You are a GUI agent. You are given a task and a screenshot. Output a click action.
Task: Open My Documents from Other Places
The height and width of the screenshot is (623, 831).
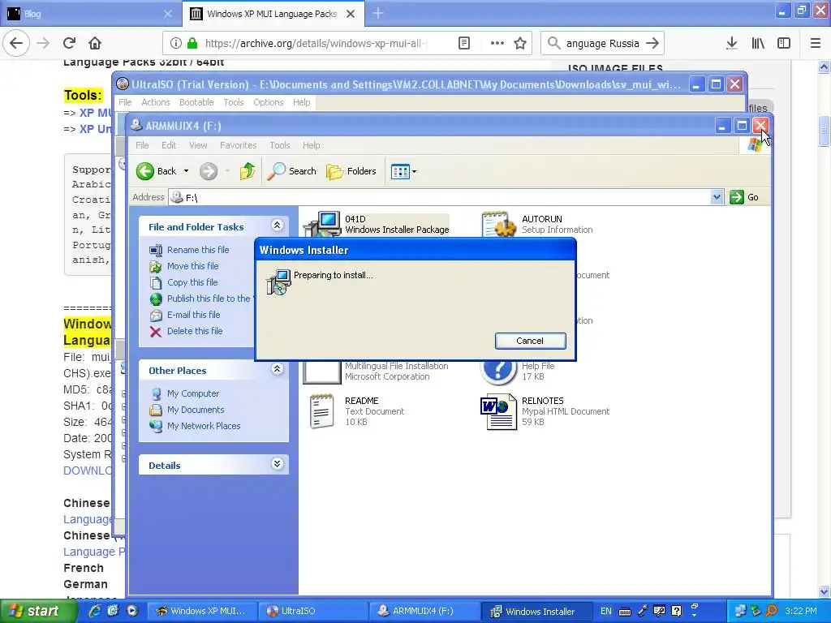tap(196, 410)
